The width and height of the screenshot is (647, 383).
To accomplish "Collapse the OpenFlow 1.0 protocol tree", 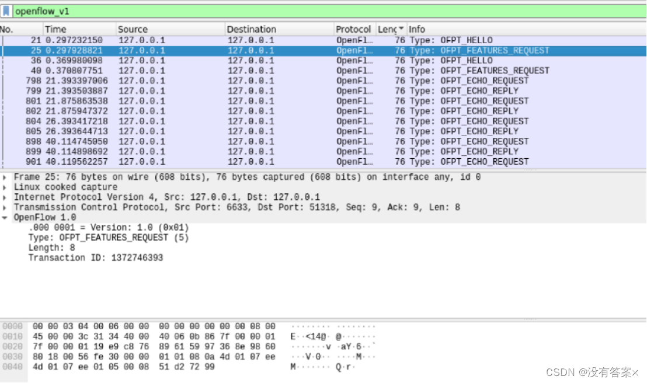I will 5,217.
